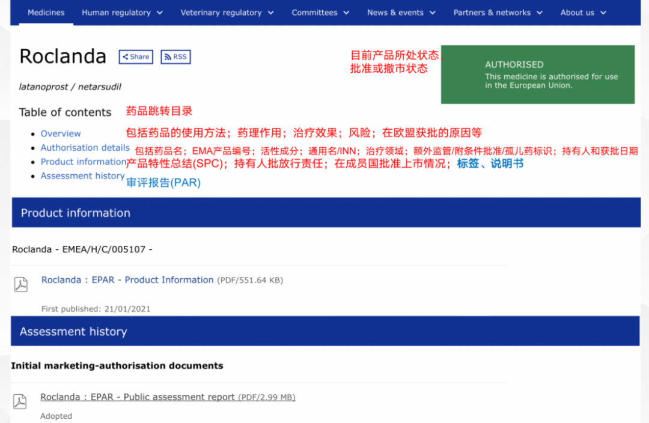Viewport: 649px width, 423px height.
Task: Click the AUTHORISED status banner
Action: click(x=538, y=75)
